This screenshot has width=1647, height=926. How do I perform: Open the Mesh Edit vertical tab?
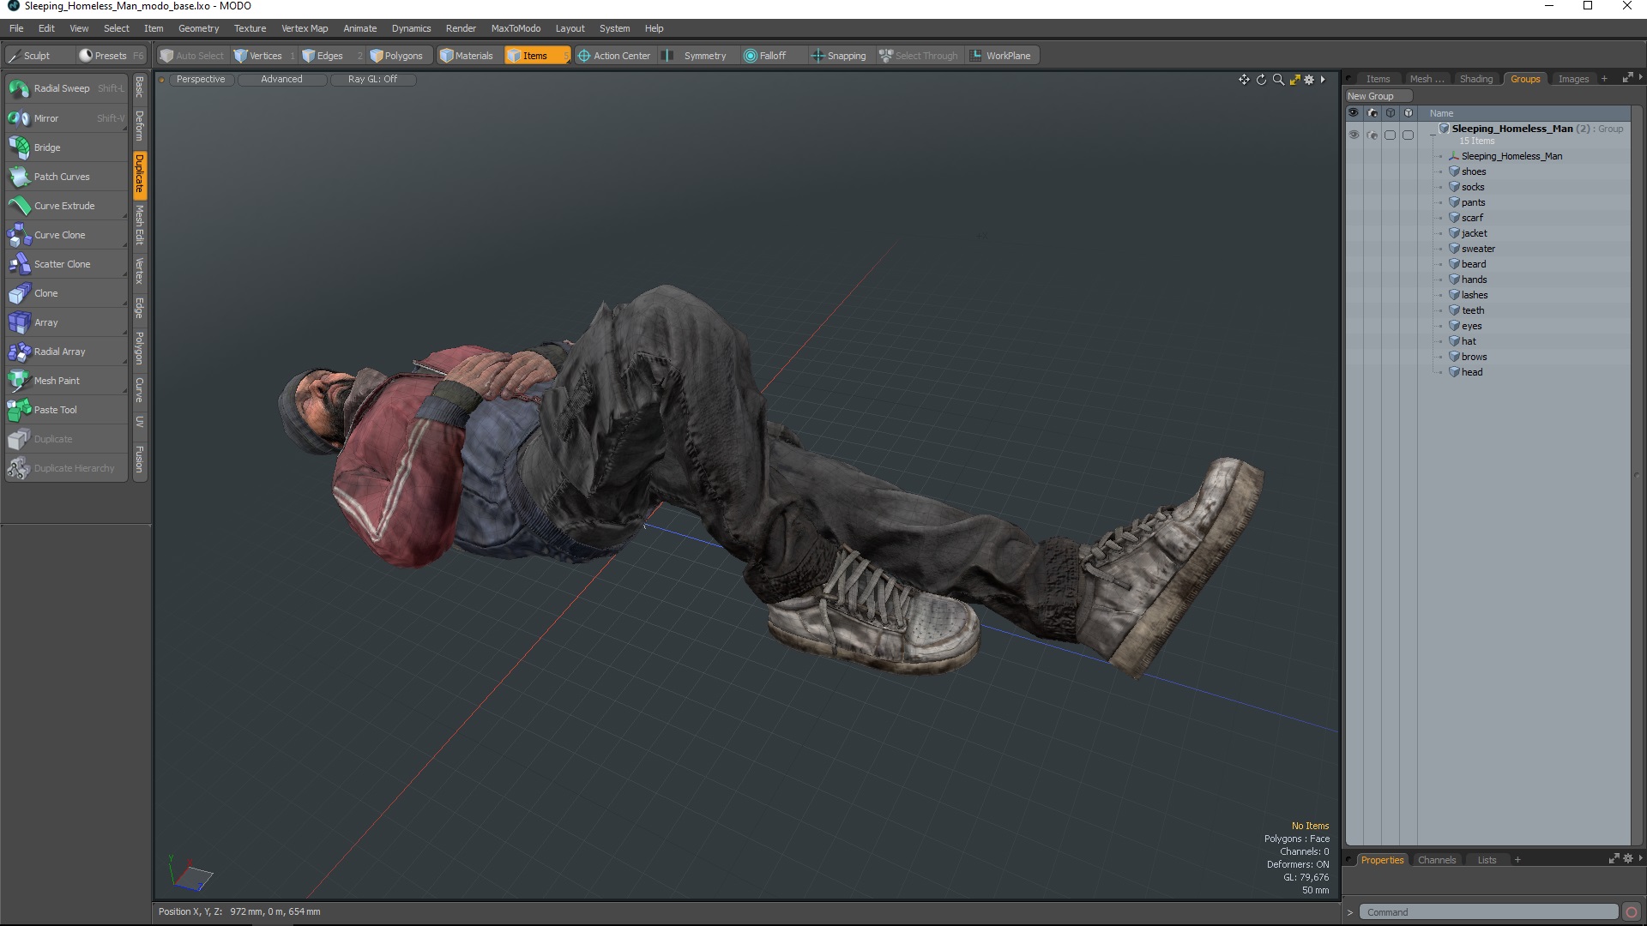point(139,225)
